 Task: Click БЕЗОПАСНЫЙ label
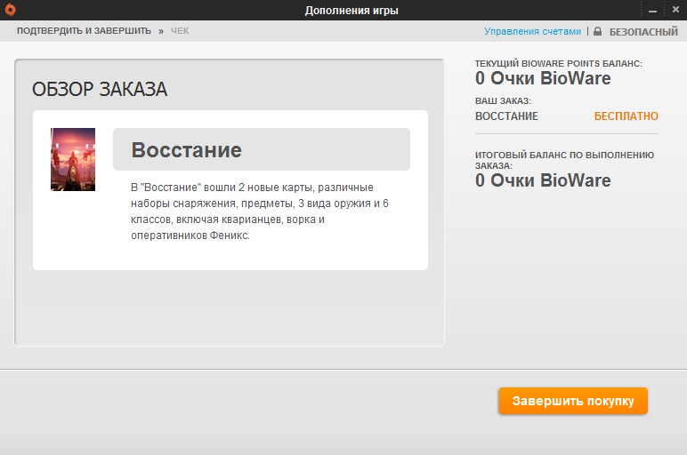point(643,31)
